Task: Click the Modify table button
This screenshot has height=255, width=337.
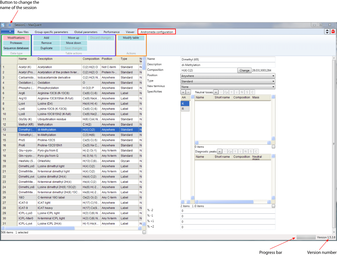Action: pyautogui.click(x=131, y=38)
